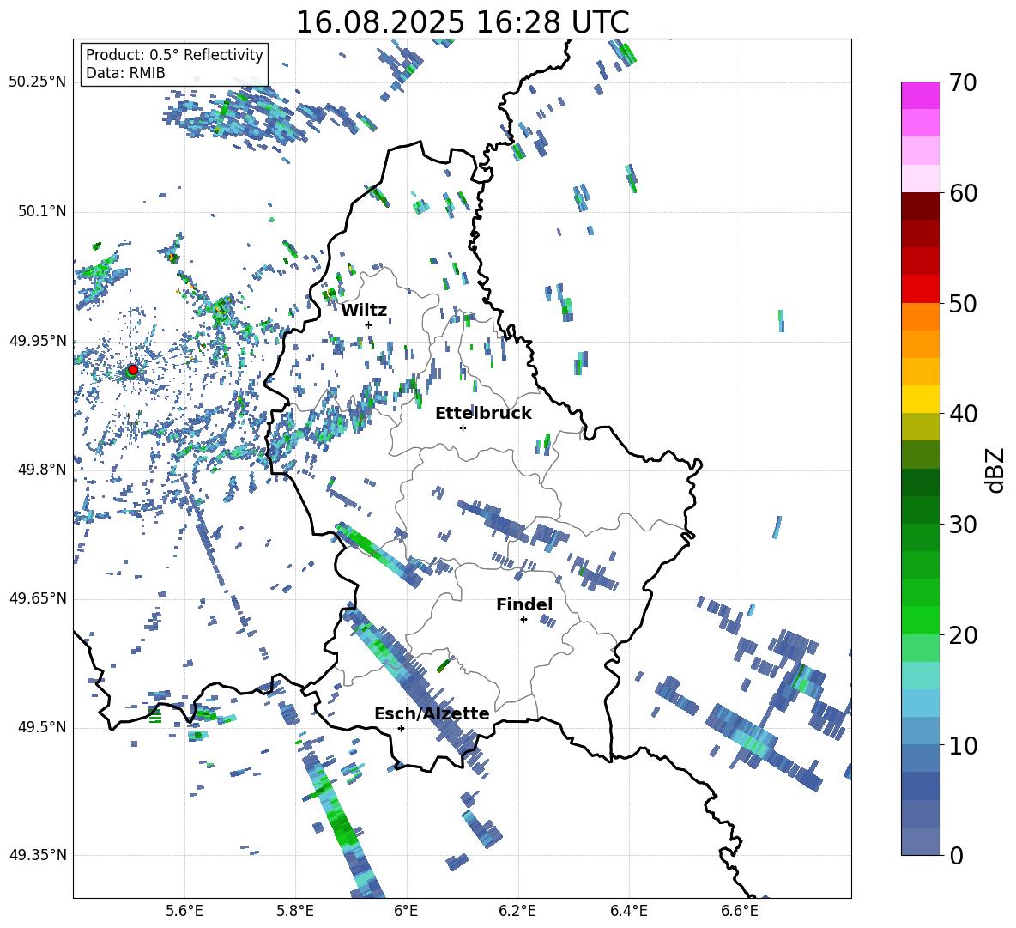Click the colorbar tick label '40'

pos(964,414)
